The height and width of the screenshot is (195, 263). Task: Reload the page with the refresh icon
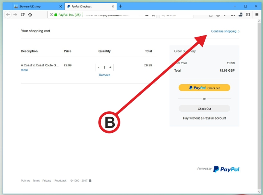pyautogui.click(x=23, y=15)
